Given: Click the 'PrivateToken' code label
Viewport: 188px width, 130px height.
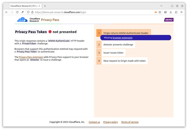Looking at the screenshot, I should coord(29,44).
